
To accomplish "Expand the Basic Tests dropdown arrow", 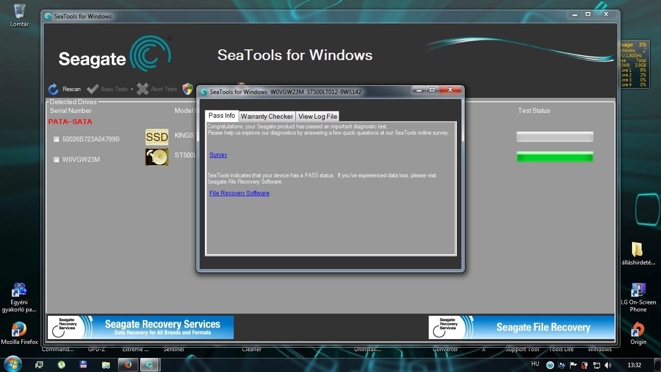I will pyautogui.click(x=132, y=90).
